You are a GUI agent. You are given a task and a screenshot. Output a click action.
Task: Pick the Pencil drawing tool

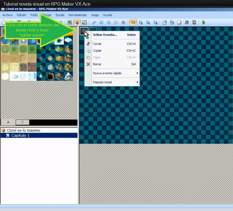(94, 22)
